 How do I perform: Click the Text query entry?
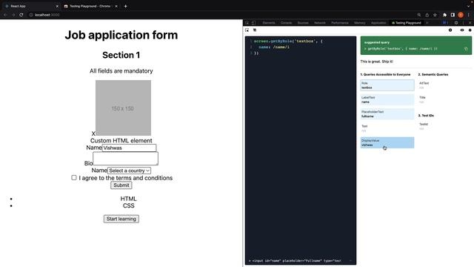tap(387, 128)
